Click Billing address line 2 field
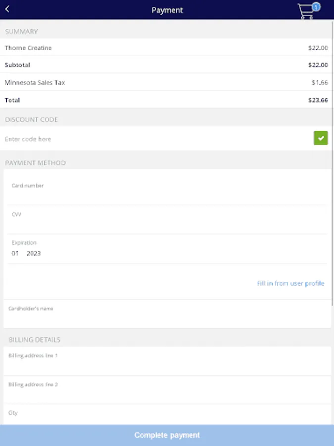Screen dimensions: 334x446 pos(167,392)
